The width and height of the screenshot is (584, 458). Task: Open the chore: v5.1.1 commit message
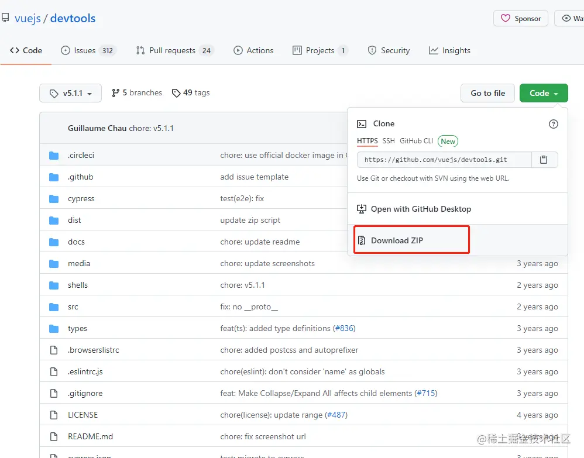[x=151, y=129]
